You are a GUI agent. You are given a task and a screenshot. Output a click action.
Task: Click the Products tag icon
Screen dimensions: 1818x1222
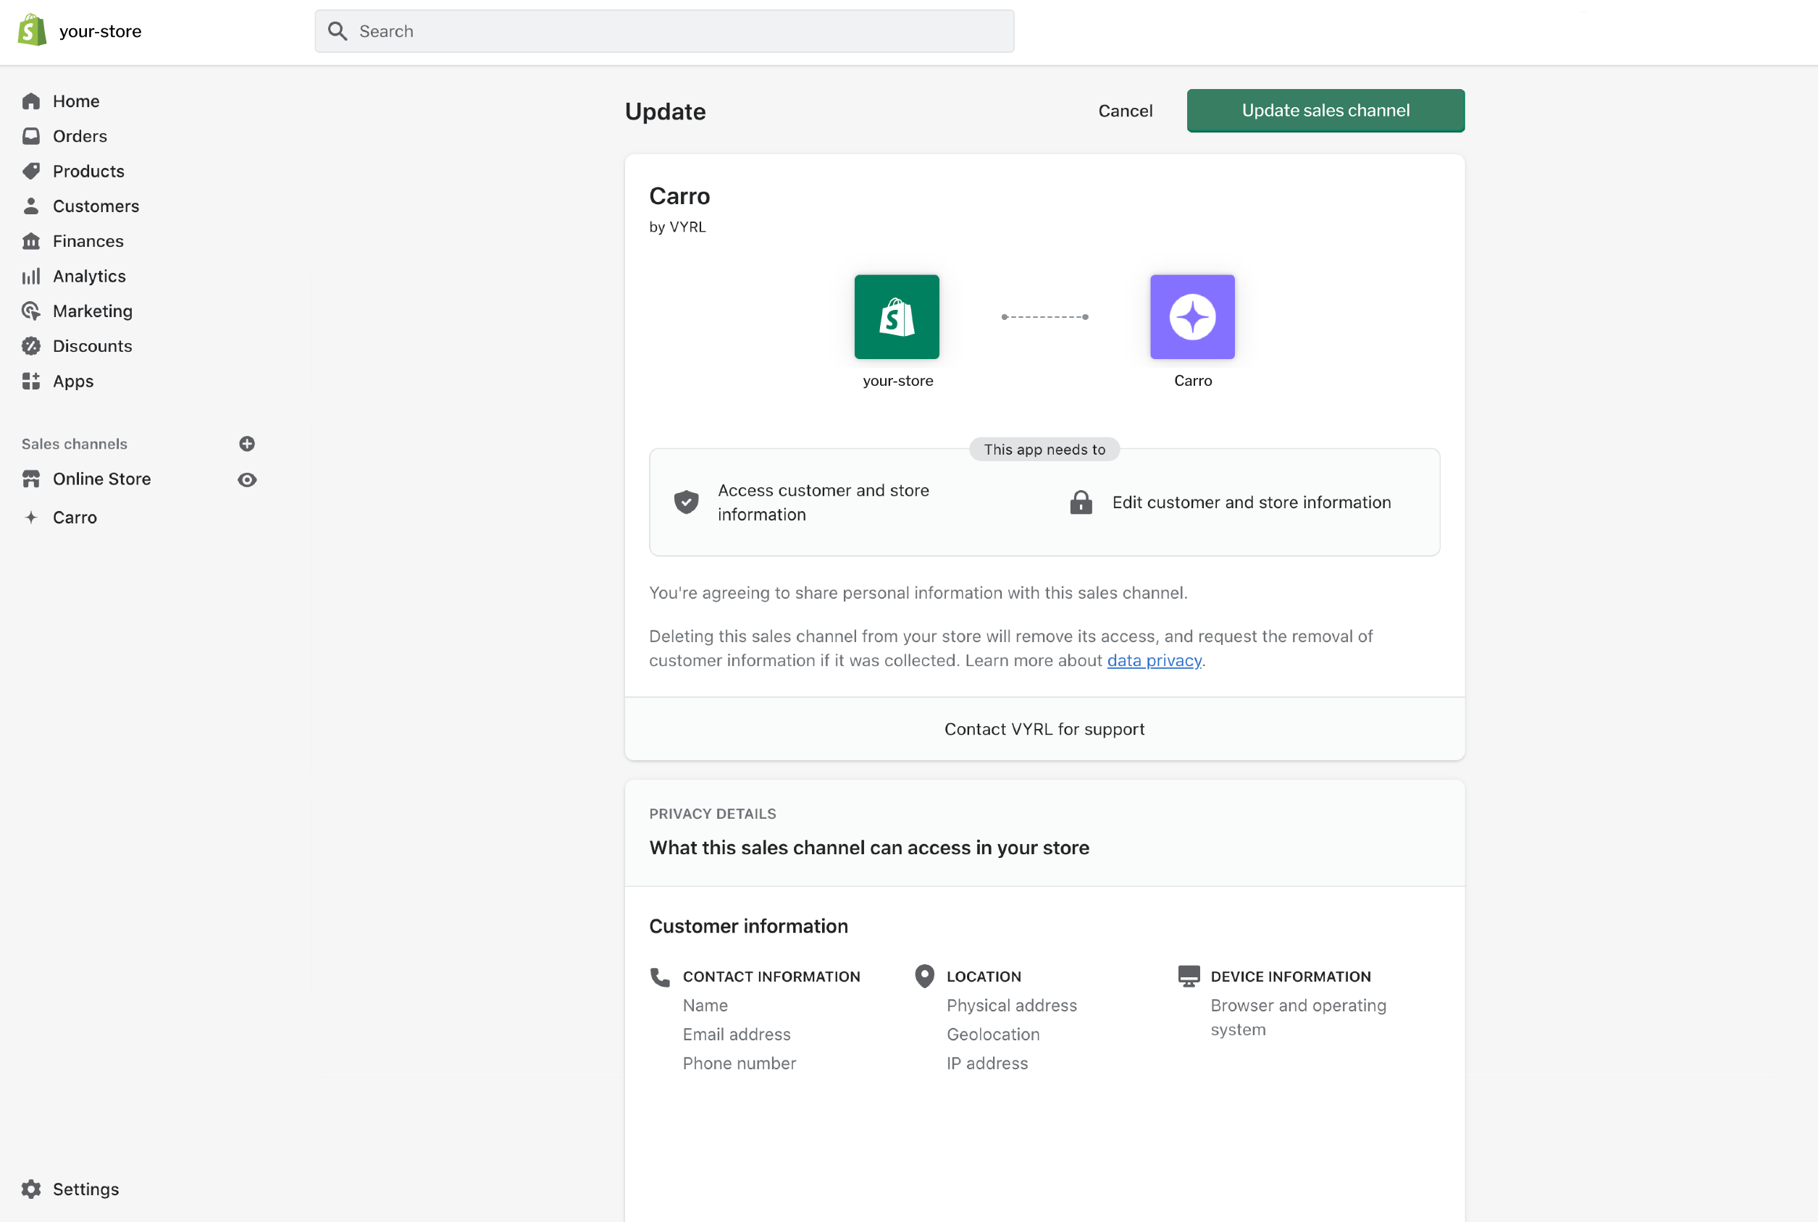[31, 172]
